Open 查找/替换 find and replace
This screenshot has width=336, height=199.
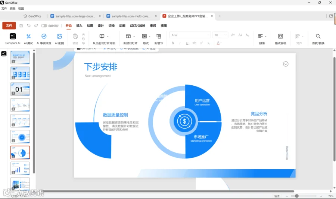(x=318, y=39)
